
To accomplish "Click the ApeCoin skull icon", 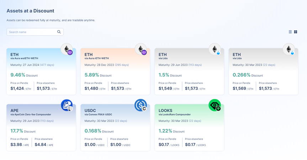I will [67, 105].
